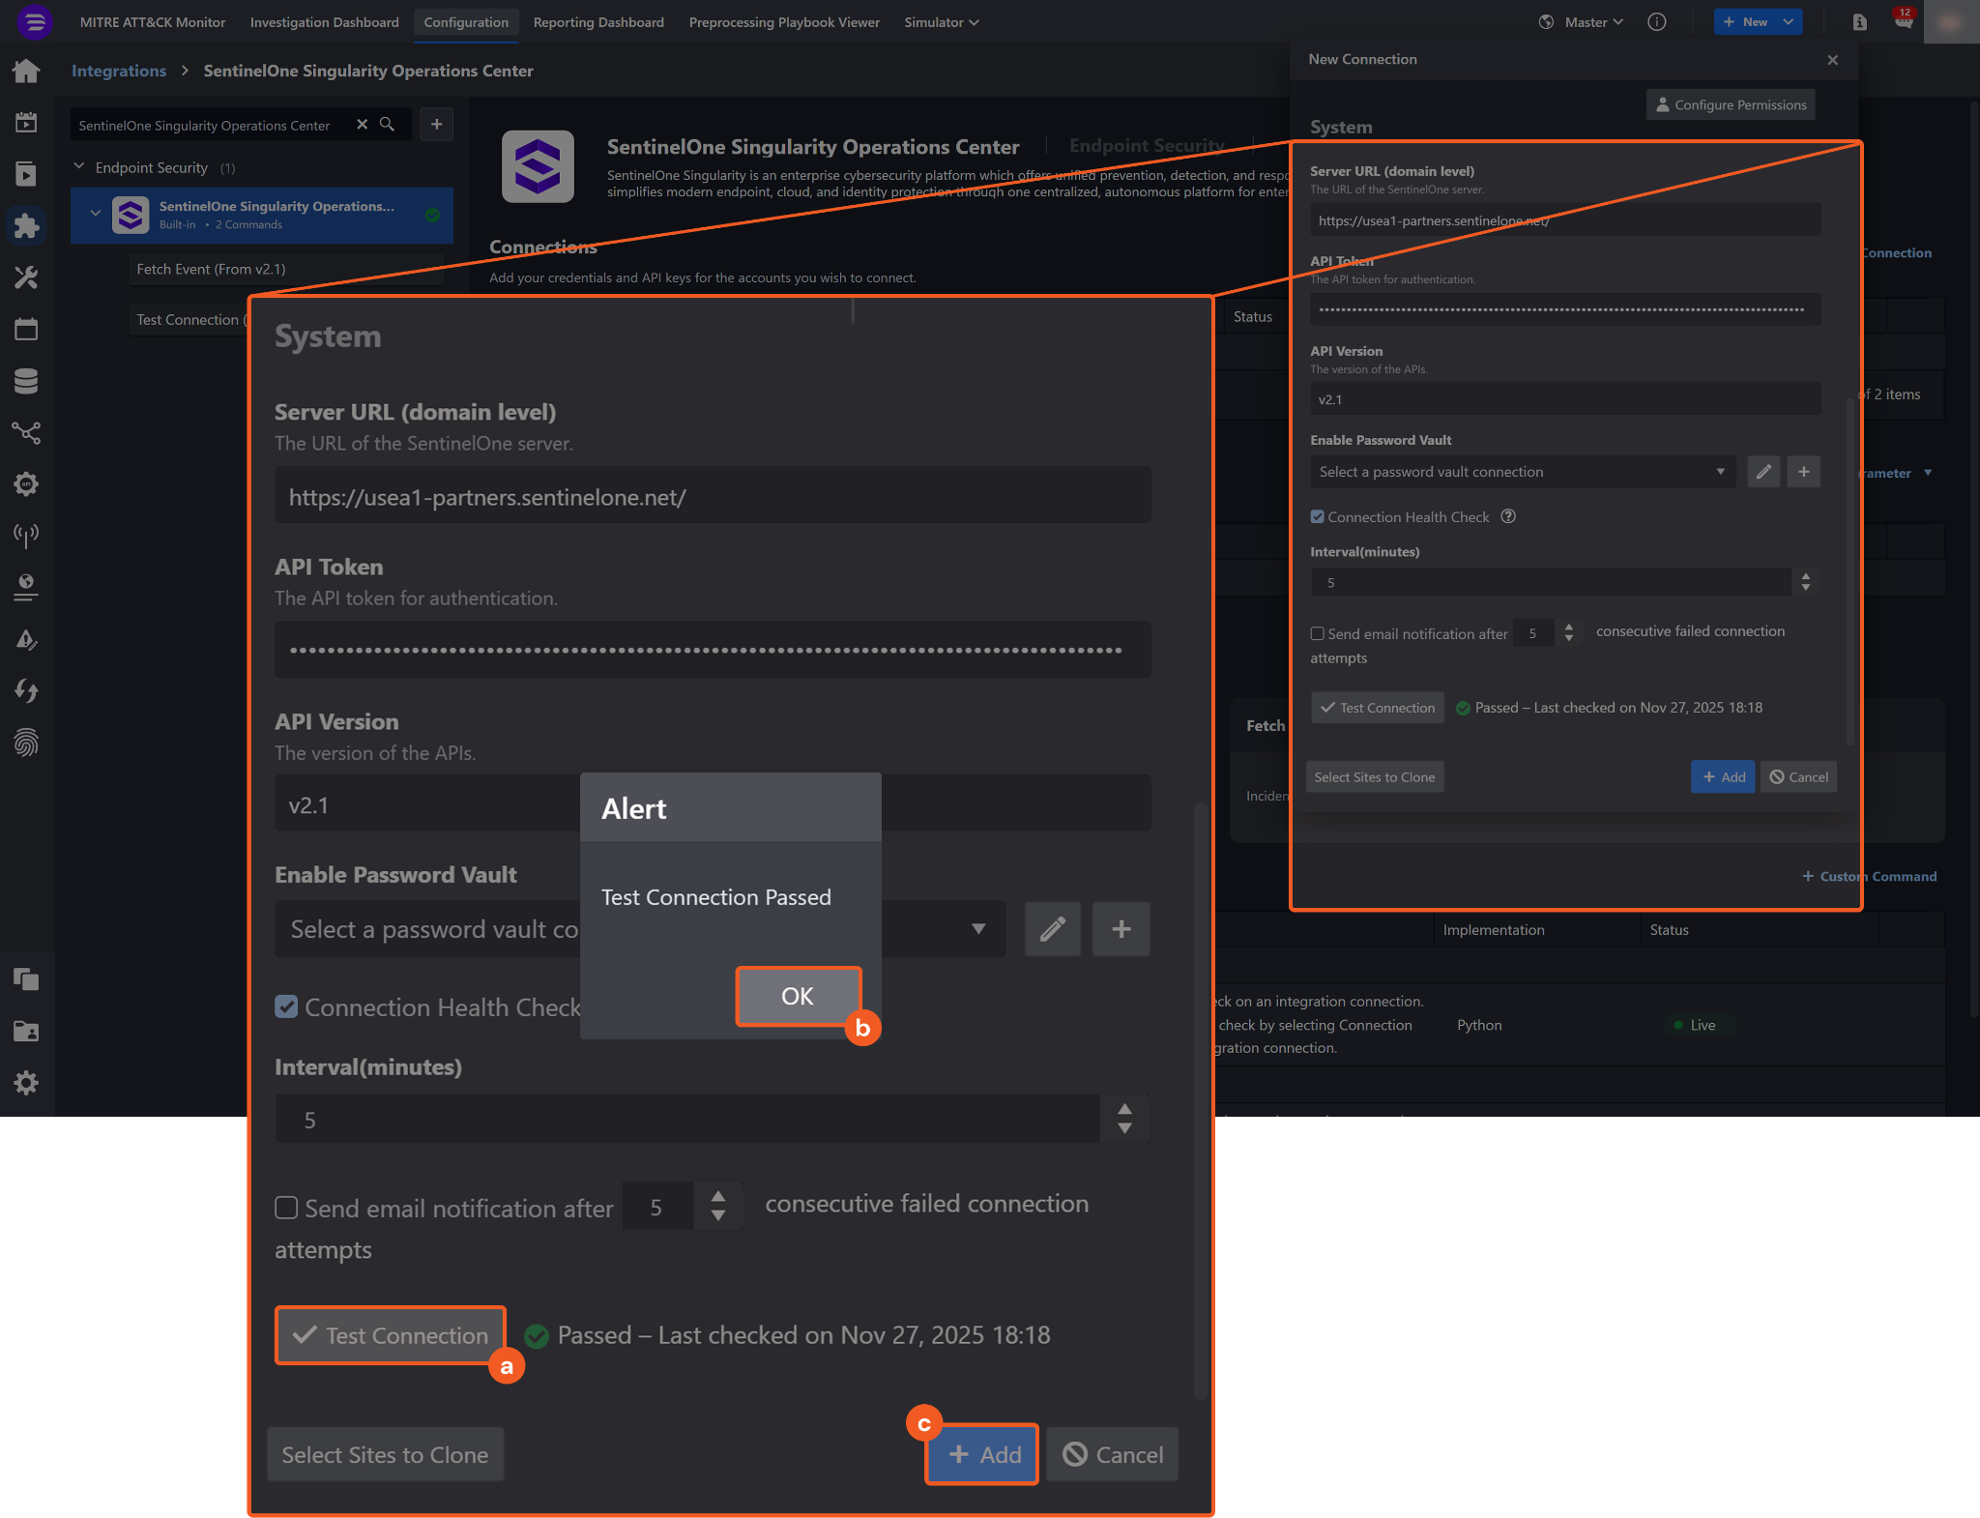Viewport: 1980px width, 1518px height.
Task: Click the search magnifier in integrations filter
Action: point(387,125)
